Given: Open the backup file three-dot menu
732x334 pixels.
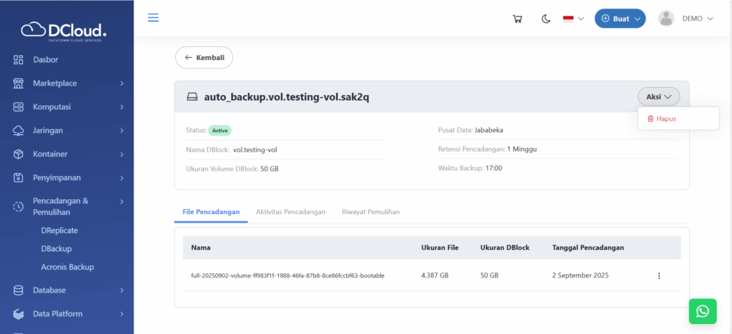Looking at the screenshot, I should (x=658, y=275).
